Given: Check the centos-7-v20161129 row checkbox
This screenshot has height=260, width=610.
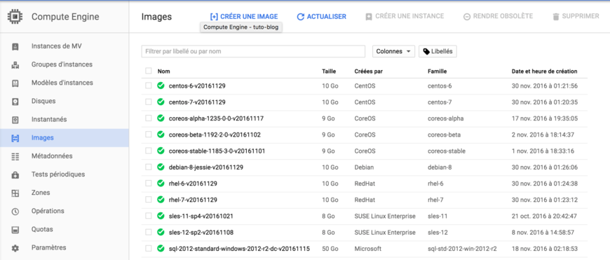Looking at the screenshot, I should 148,102.
